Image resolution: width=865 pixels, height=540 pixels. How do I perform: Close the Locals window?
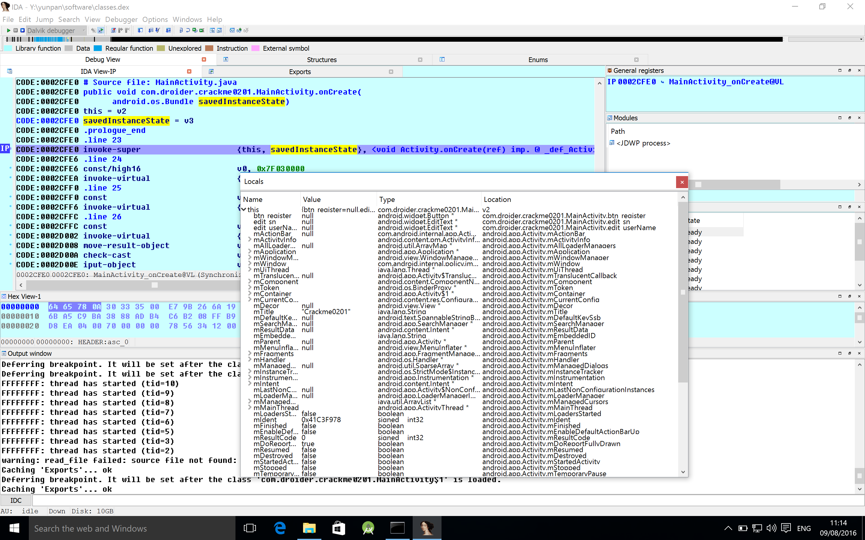point(681,182)
